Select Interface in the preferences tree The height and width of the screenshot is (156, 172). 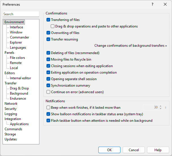[x=16, y=27]
